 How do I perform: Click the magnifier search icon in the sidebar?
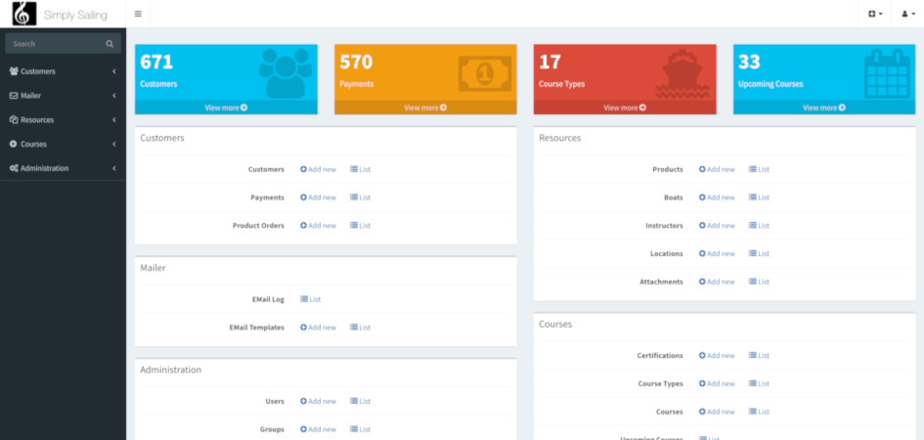[x=110, y=44]
